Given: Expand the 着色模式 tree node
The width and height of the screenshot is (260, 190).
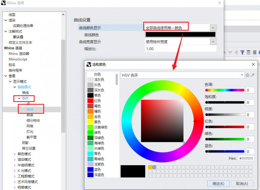Looking at the screenshot, I should 15,154.
